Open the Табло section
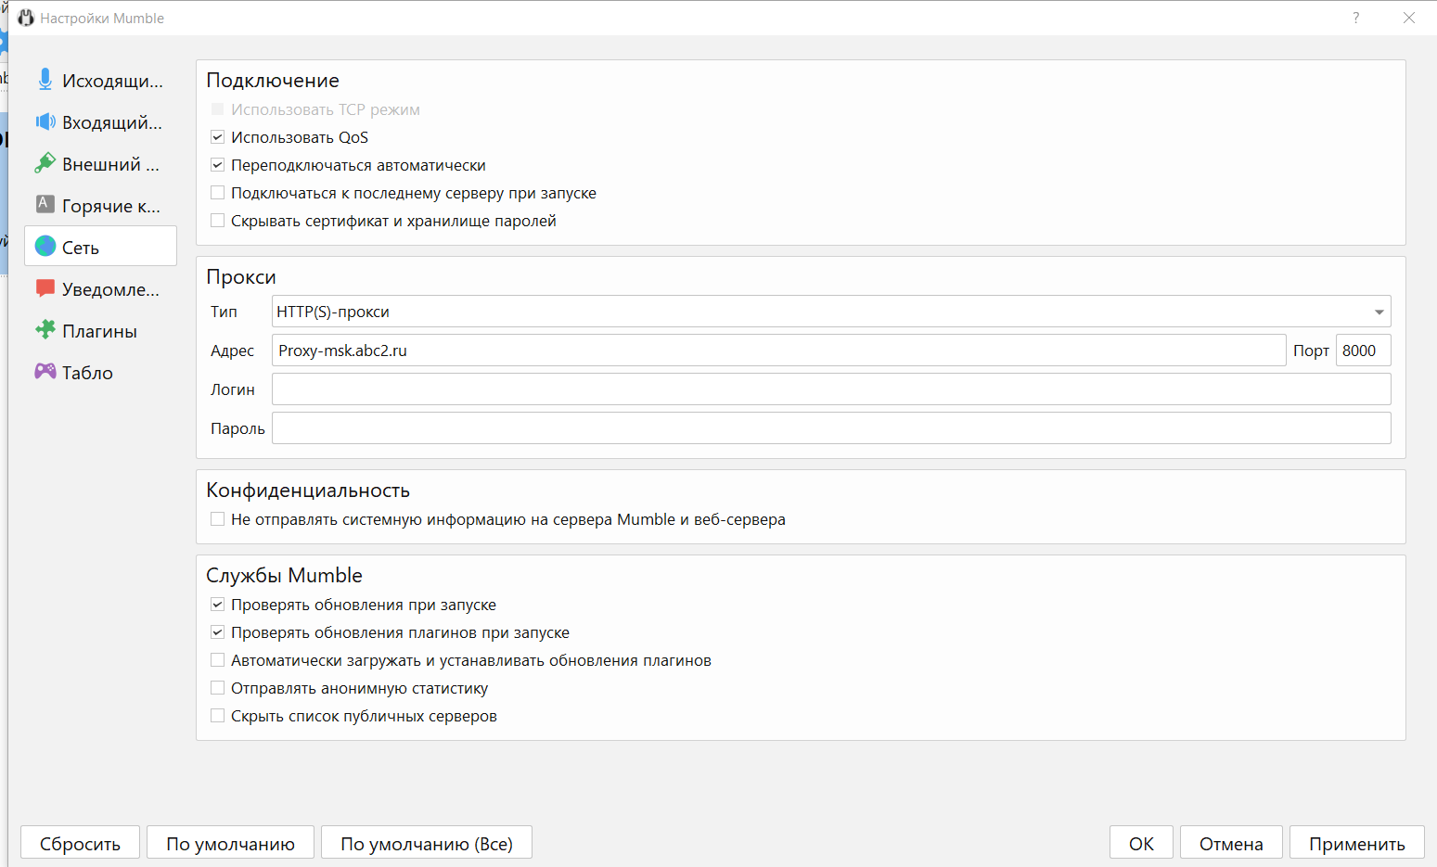The height and width of the screenshot is (867, 1437). pos(100,373)
